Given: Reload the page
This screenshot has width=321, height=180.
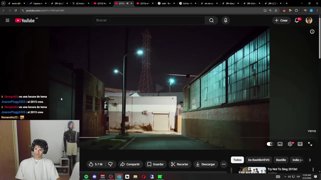Looking at the screenshot, I should pyautogui.click(x=16, y=10).
